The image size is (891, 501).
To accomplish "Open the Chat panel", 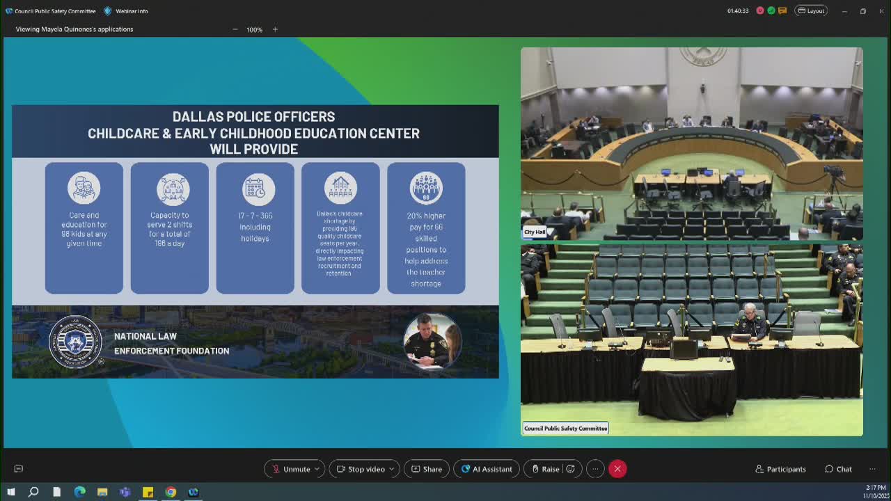I will tap(838, 469).
